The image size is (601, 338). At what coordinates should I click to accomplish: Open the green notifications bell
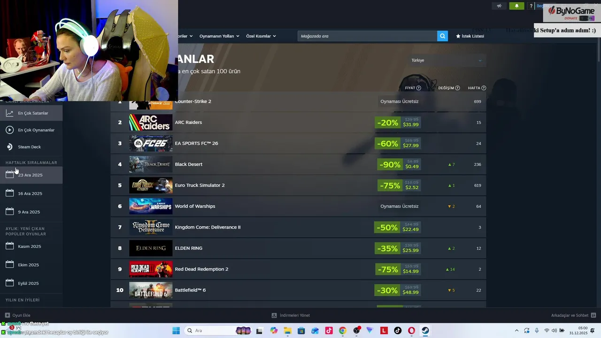(516, 6)
